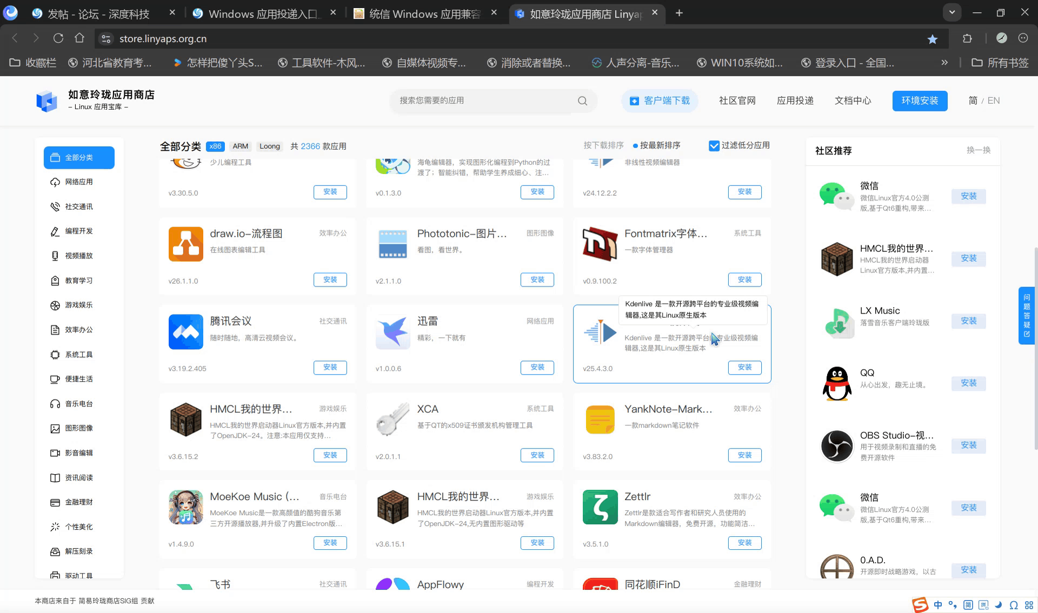This screenshot has width=1038, height=613.
Task: Open the QQ penguin icon in recommendations
Action: [837, 383]
